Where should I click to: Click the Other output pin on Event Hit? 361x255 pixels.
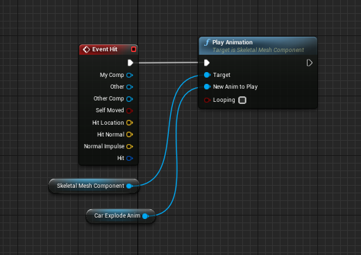(130, 87)
